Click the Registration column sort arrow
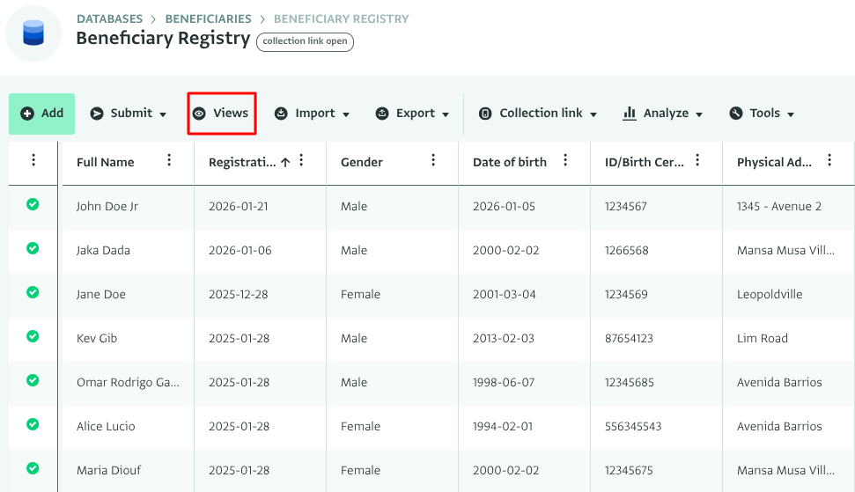 point(285,162)
